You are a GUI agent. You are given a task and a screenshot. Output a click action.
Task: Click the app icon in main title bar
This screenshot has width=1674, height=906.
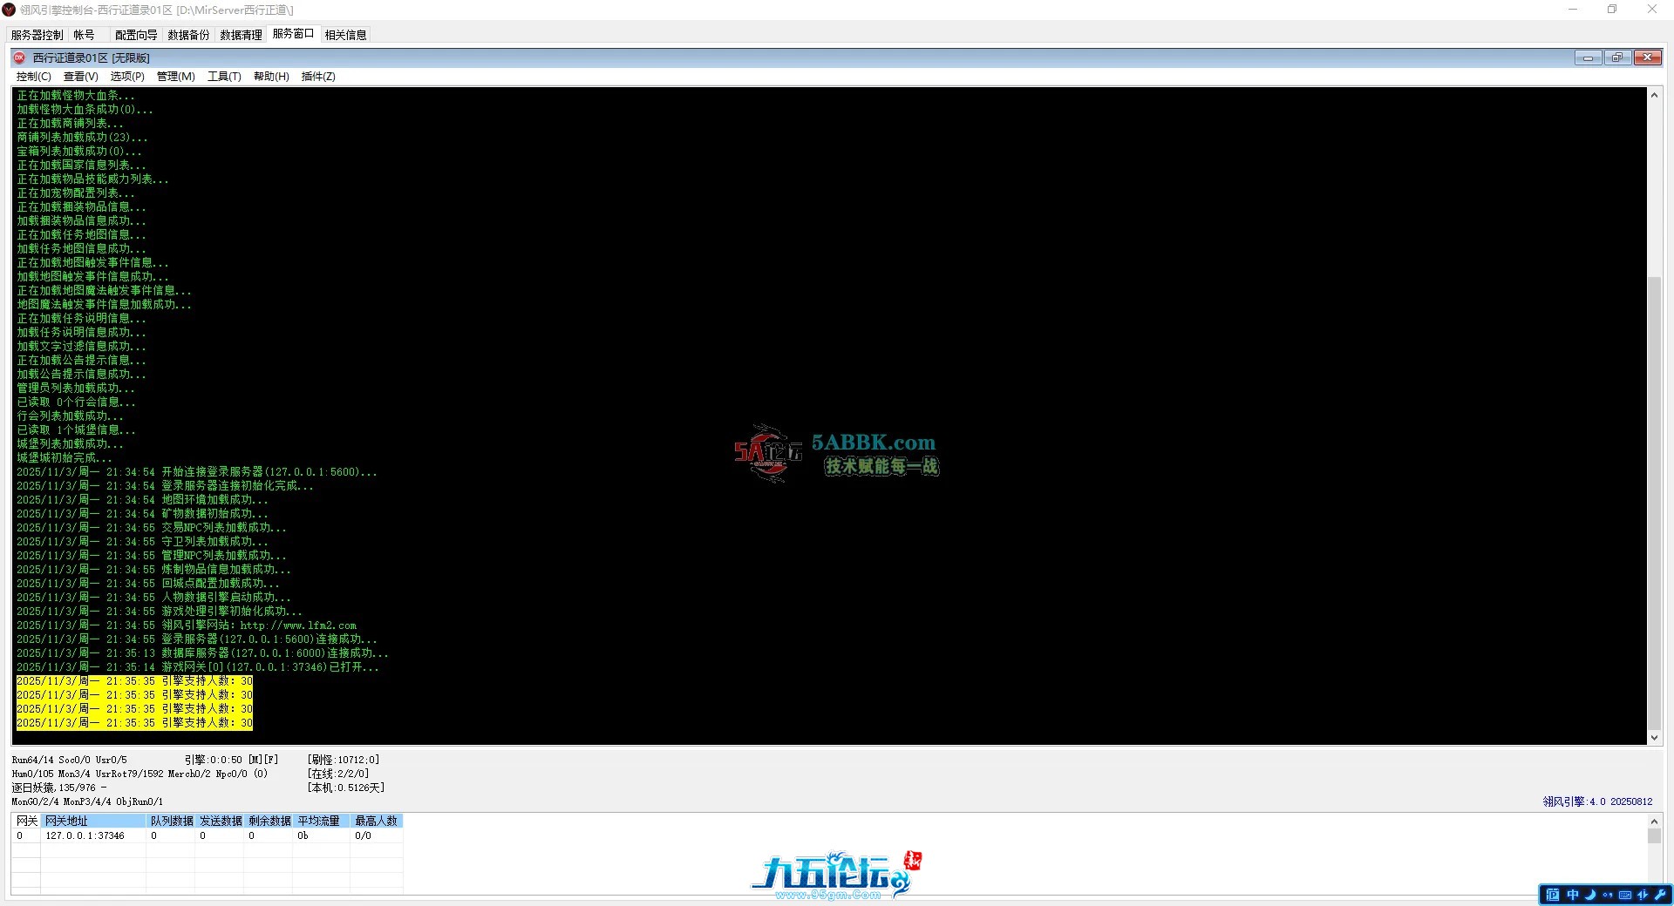[x=9, y=10]
